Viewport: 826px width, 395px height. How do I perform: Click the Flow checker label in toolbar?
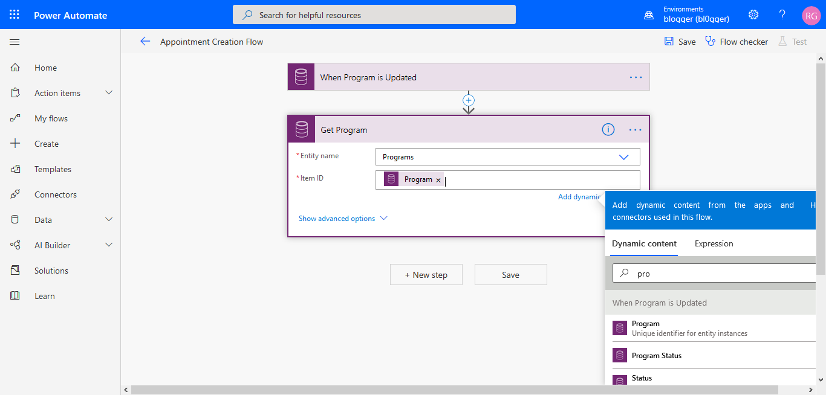(x=744, y=42)
